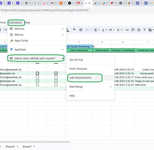Expand the text wrapping dropdown arrow
The width and height of the screenshot is (154, 150).
click(x=114, y=30)
